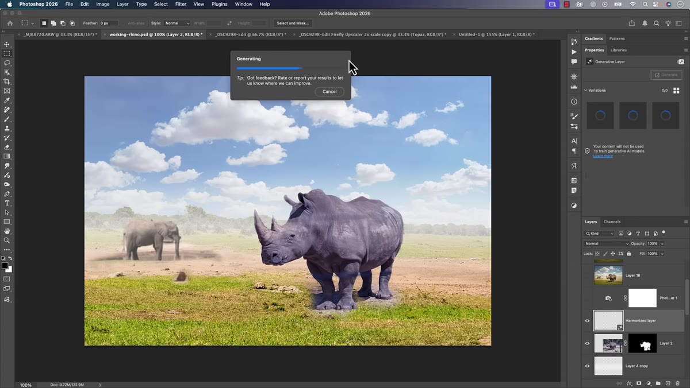Toggle Lock transparent pixels
690x388 pixels.
click(597, 253)
